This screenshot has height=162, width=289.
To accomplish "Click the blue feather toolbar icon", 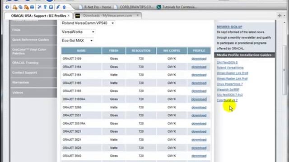I will pos(58,7).
